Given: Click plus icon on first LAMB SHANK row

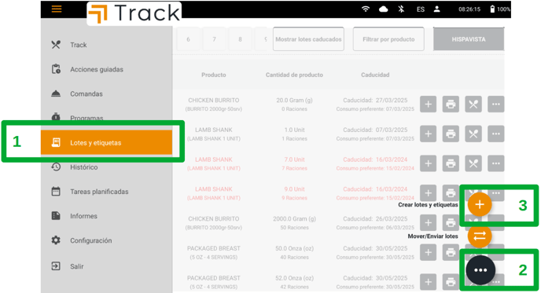Looking at the screenshot, I should [429, 134].
